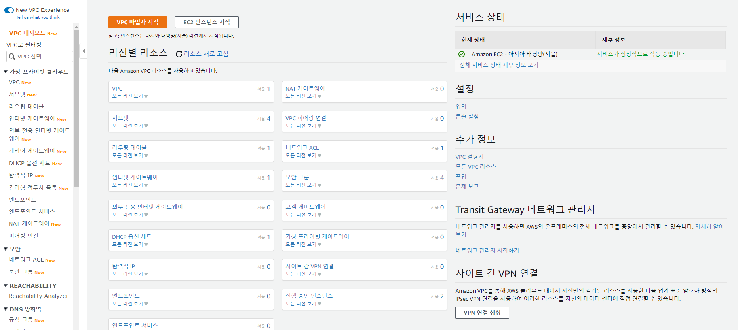Click the 리소스 새로 고침 link

tap(206, 54)
